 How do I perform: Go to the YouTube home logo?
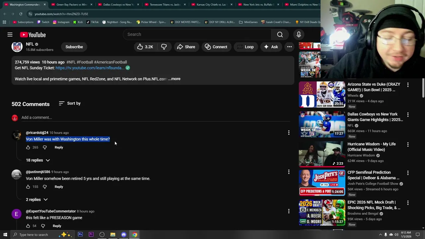tap(33, 35)
